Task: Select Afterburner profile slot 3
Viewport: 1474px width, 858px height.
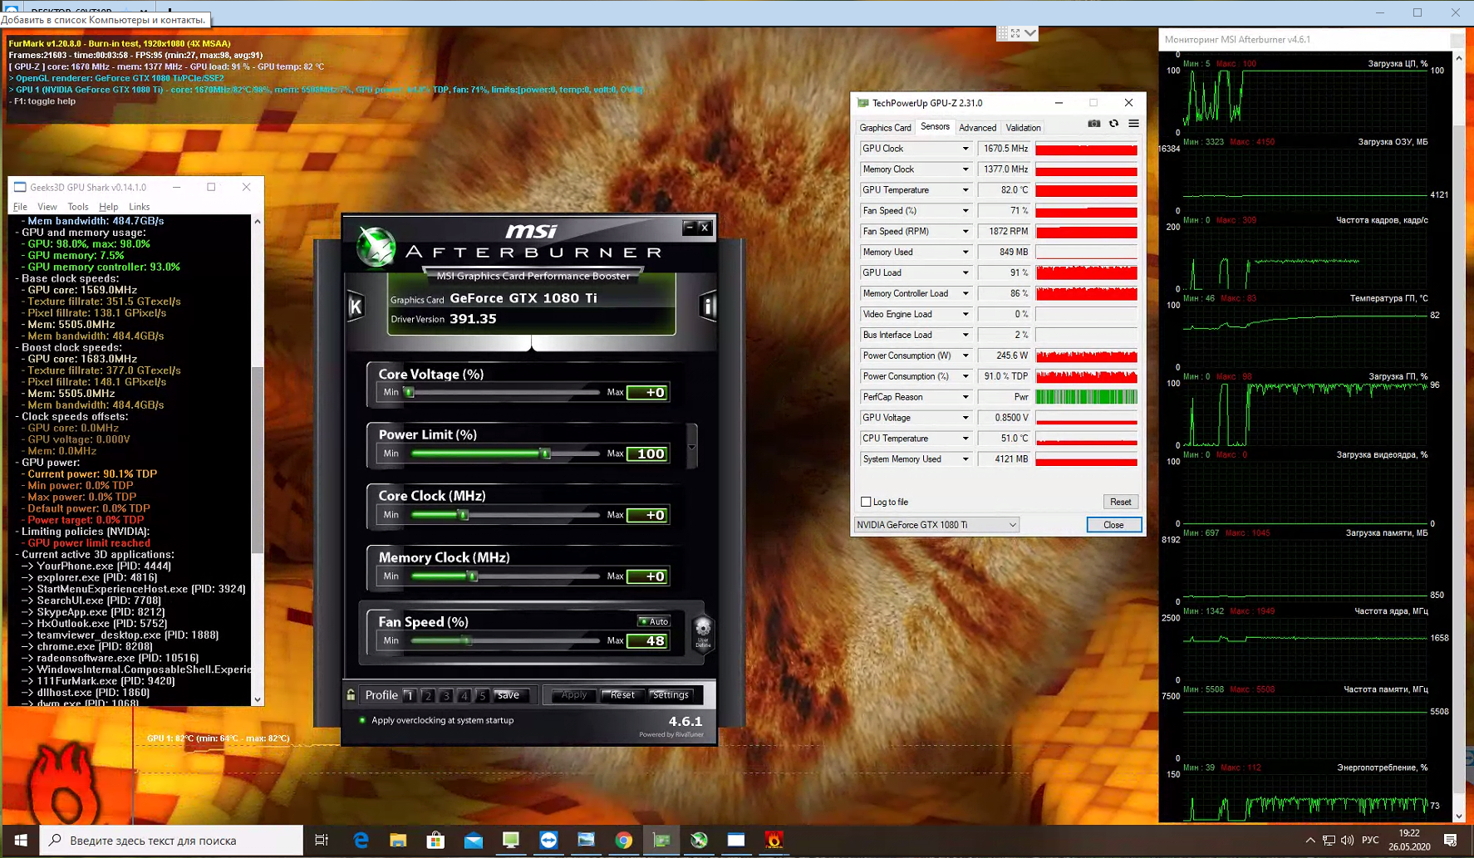Action: click(446, 696)
